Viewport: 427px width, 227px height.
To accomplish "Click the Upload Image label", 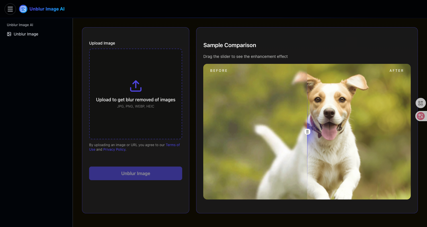I will 102,43.
